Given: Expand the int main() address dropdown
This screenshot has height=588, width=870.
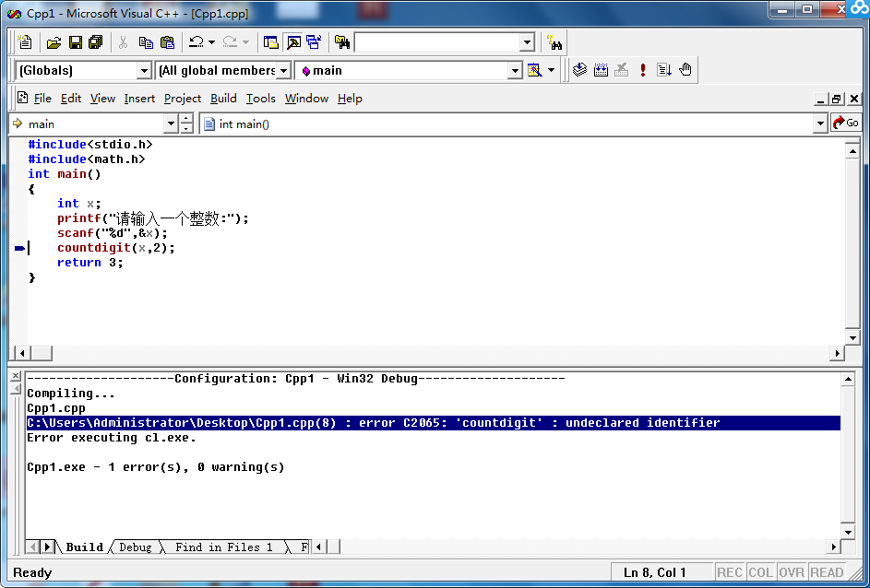Looking at the screenshot, I should pos(820,123).
